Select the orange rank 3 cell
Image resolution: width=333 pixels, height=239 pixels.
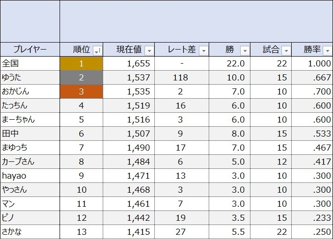81,92
